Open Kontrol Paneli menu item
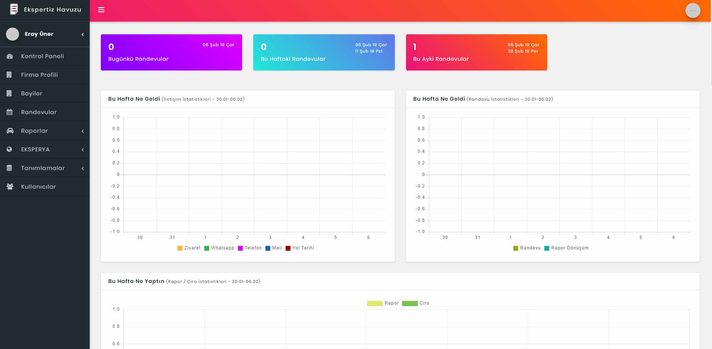 [45, 56]
